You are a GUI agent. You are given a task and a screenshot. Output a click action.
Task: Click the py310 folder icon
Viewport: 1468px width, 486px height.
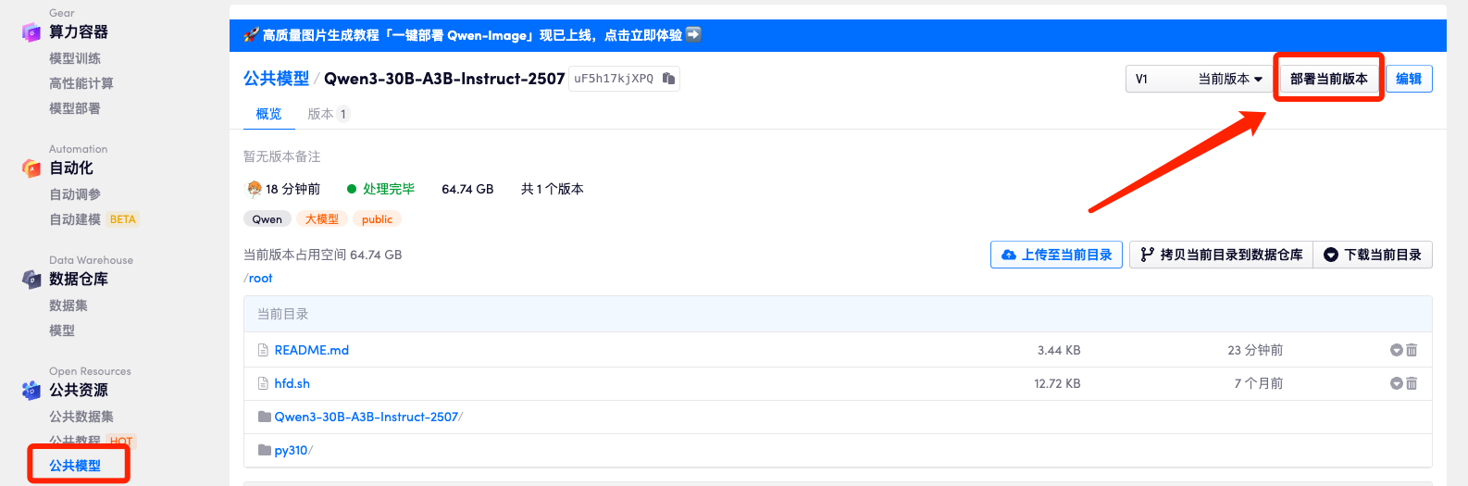coord(265,450)
